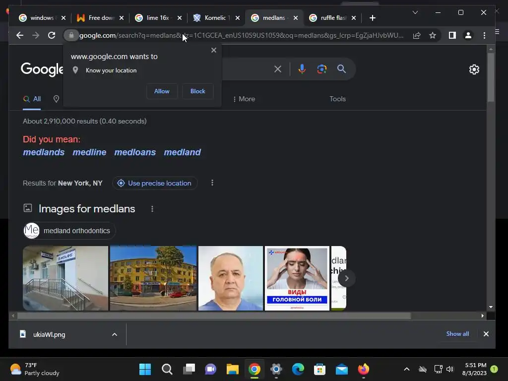This screenshot has width=508, height=381.
Task: Open site information lock icon
Action: [71, 35]
